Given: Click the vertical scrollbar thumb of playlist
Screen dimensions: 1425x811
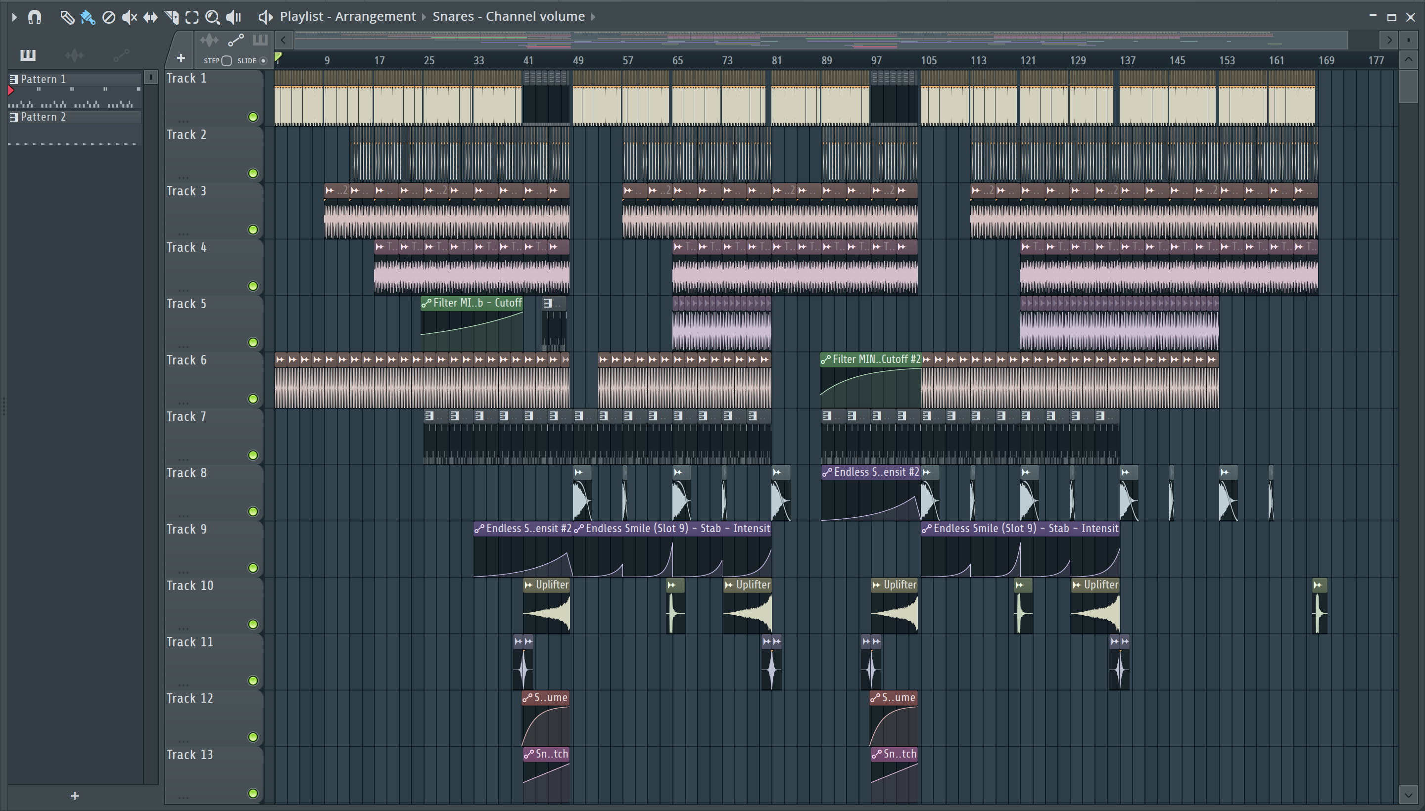Looking at the screenshot, I should (x=1408, y=86).
